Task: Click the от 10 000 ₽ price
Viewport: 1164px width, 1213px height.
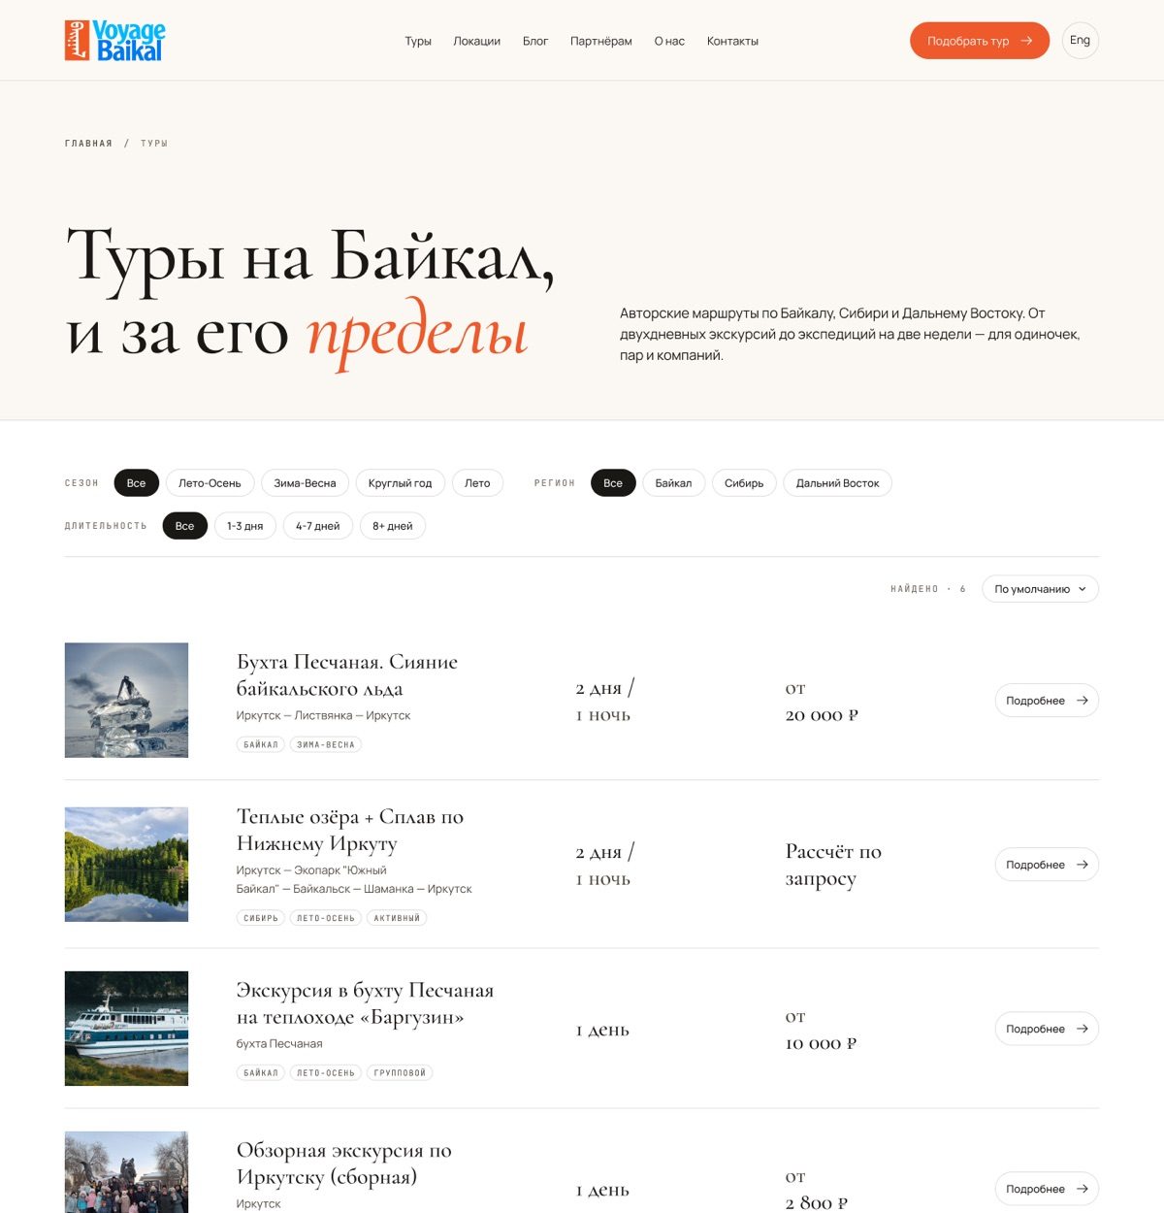Action: [821, 1031]
